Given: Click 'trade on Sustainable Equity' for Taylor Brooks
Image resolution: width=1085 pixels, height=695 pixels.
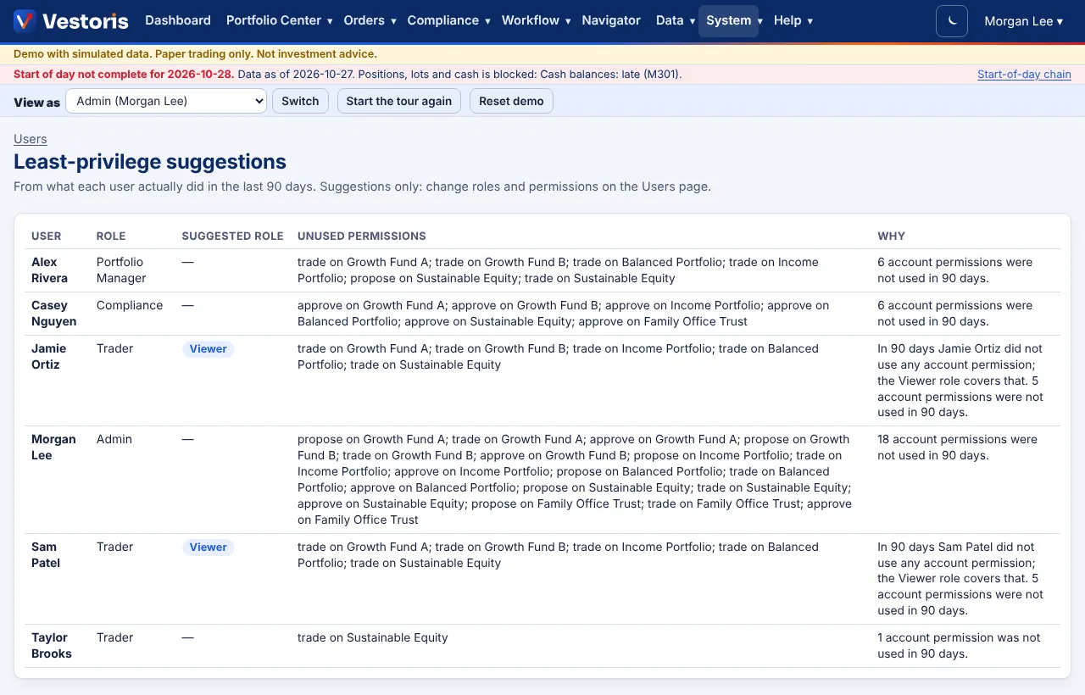Looking at the screenshot, I should pos(373,637).
